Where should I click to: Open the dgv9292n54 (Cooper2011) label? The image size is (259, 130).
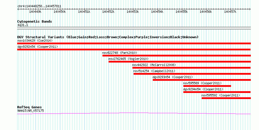(x=38, y=47)
